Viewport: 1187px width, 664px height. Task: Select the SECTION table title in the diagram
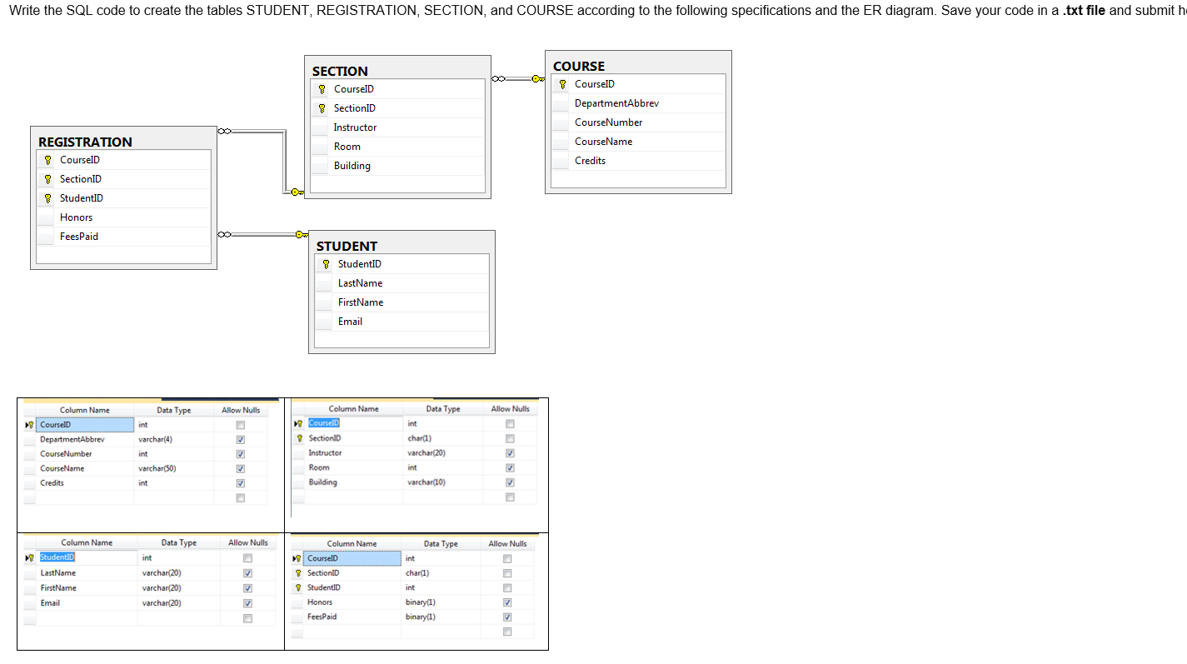(340, 71)
